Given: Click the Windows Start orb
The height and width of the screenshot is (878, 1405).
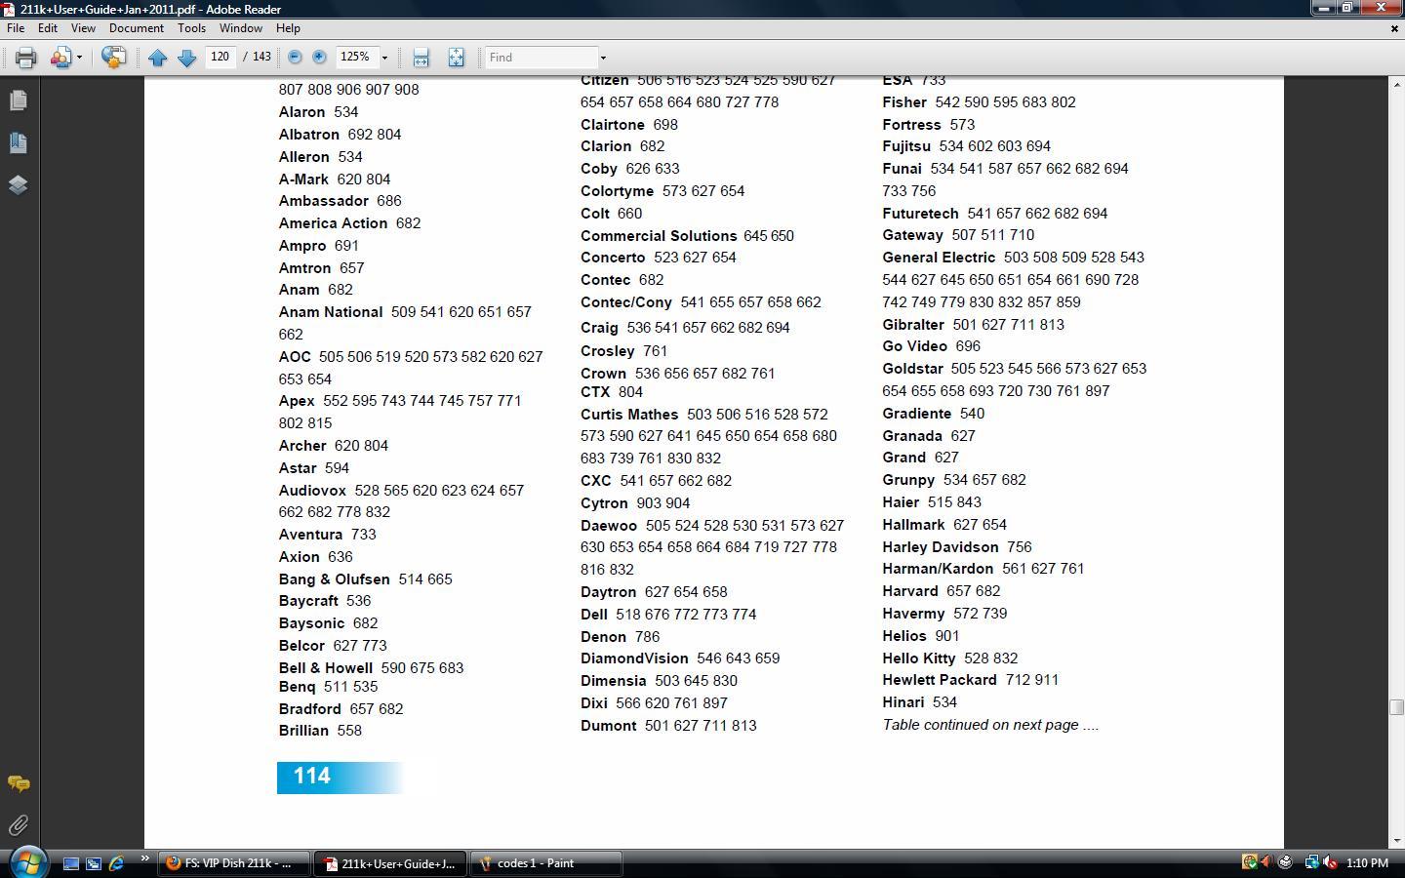Looking at the screenshot, I should 27,862.
